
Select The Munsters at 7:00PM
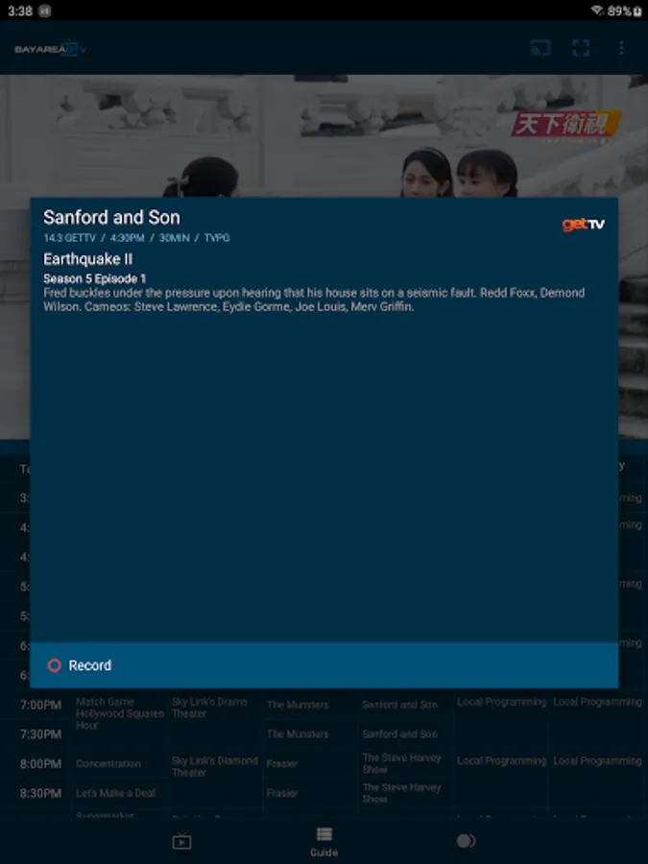pyautogui.click(x=298, y=705)
